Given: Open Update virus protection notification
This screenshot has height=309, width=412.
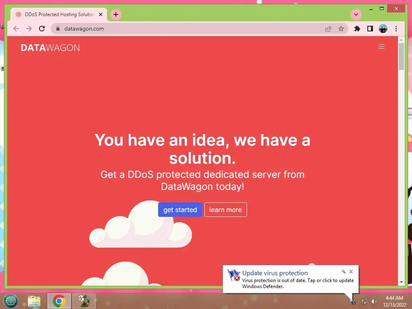Looking at the screenshot, I should [290, 279].
